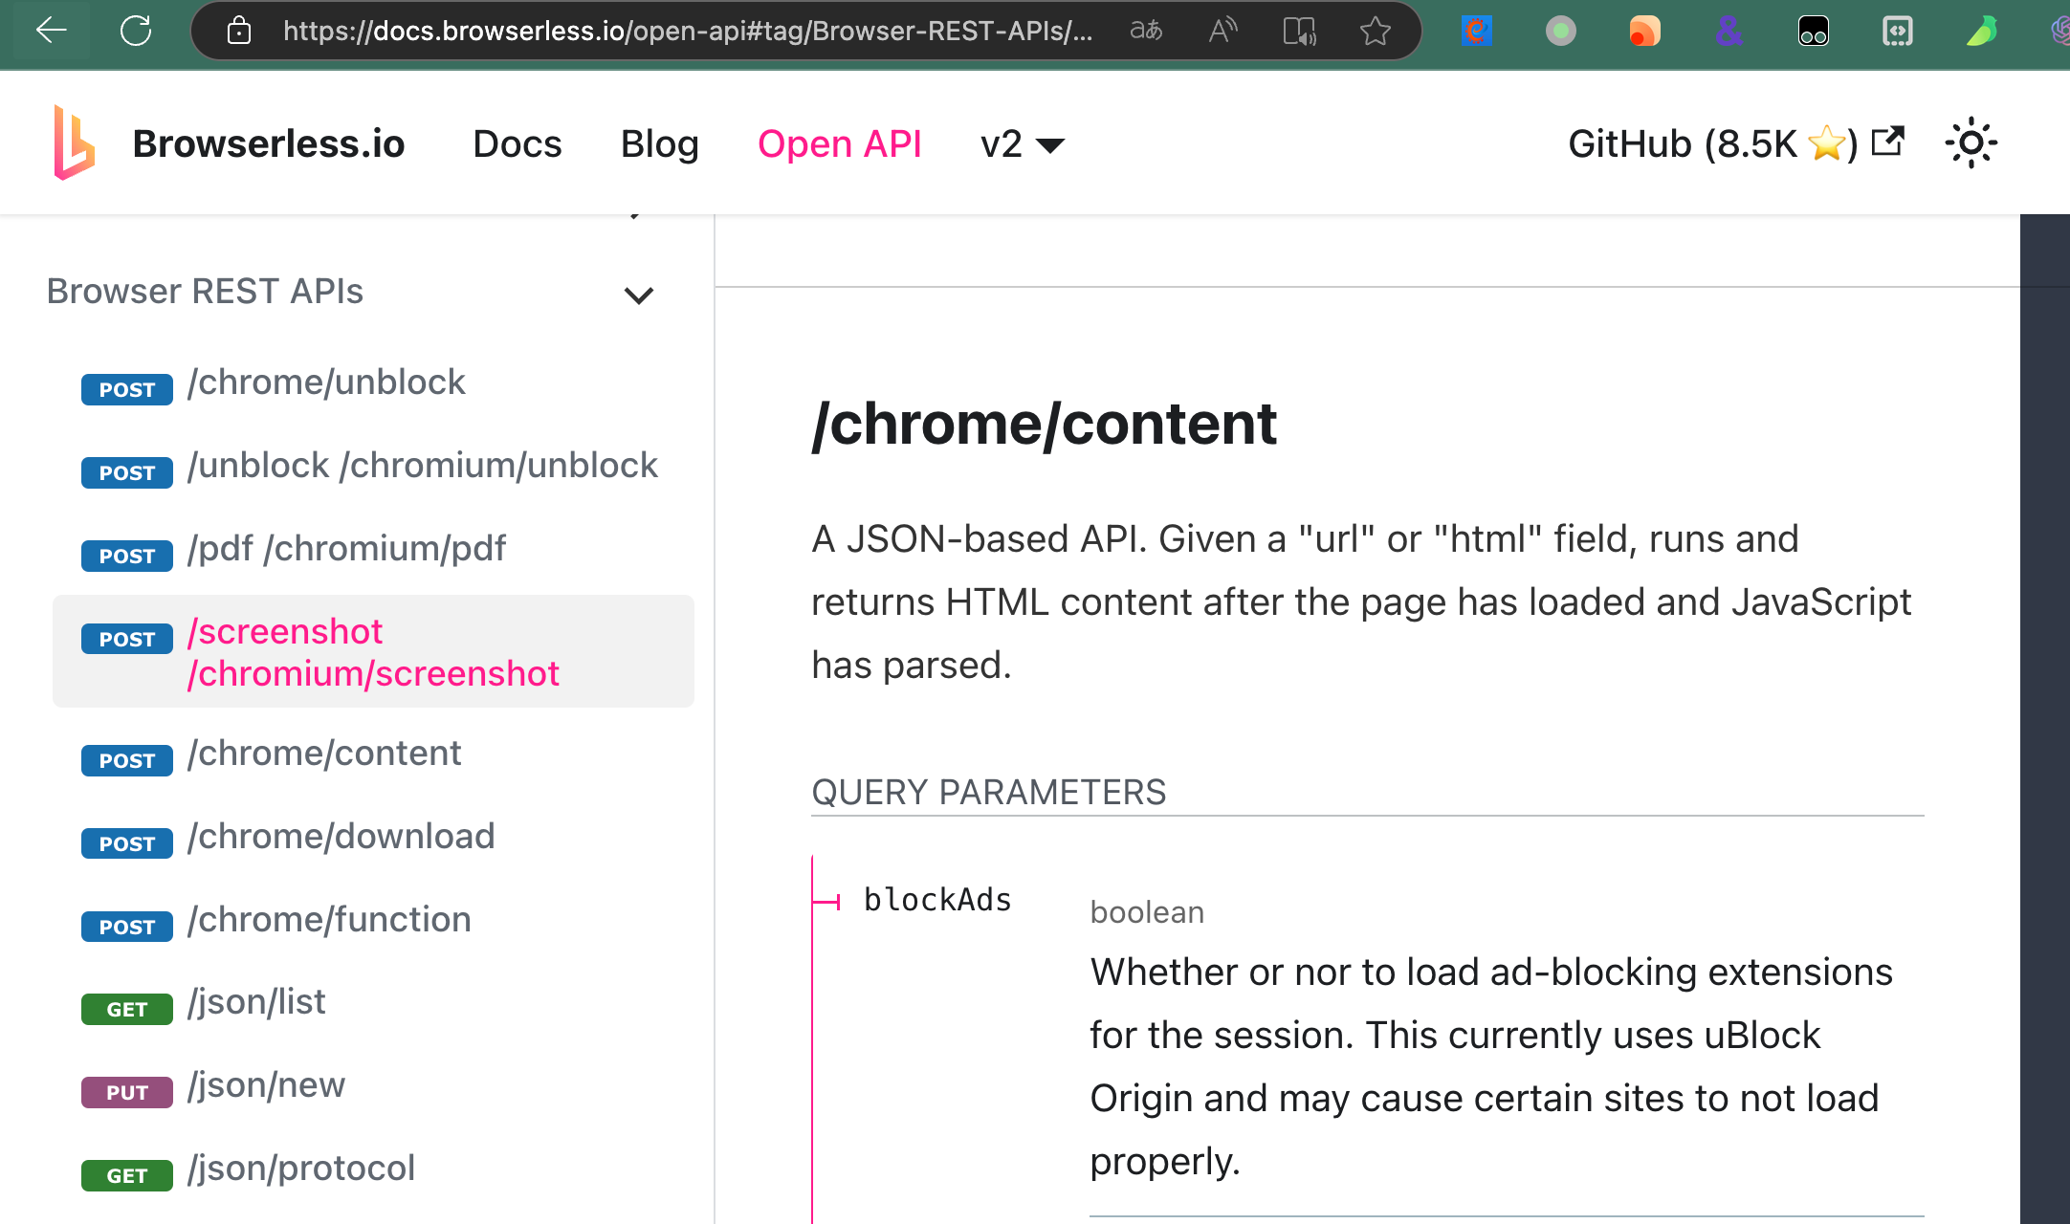Open the GitHub (8.5K) link
2070x1224 pixels.
tap(1736, 144)
